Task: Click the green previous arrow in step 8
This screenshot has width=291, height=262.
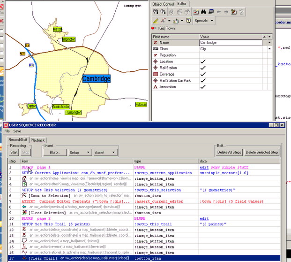Action: [24, 207]
